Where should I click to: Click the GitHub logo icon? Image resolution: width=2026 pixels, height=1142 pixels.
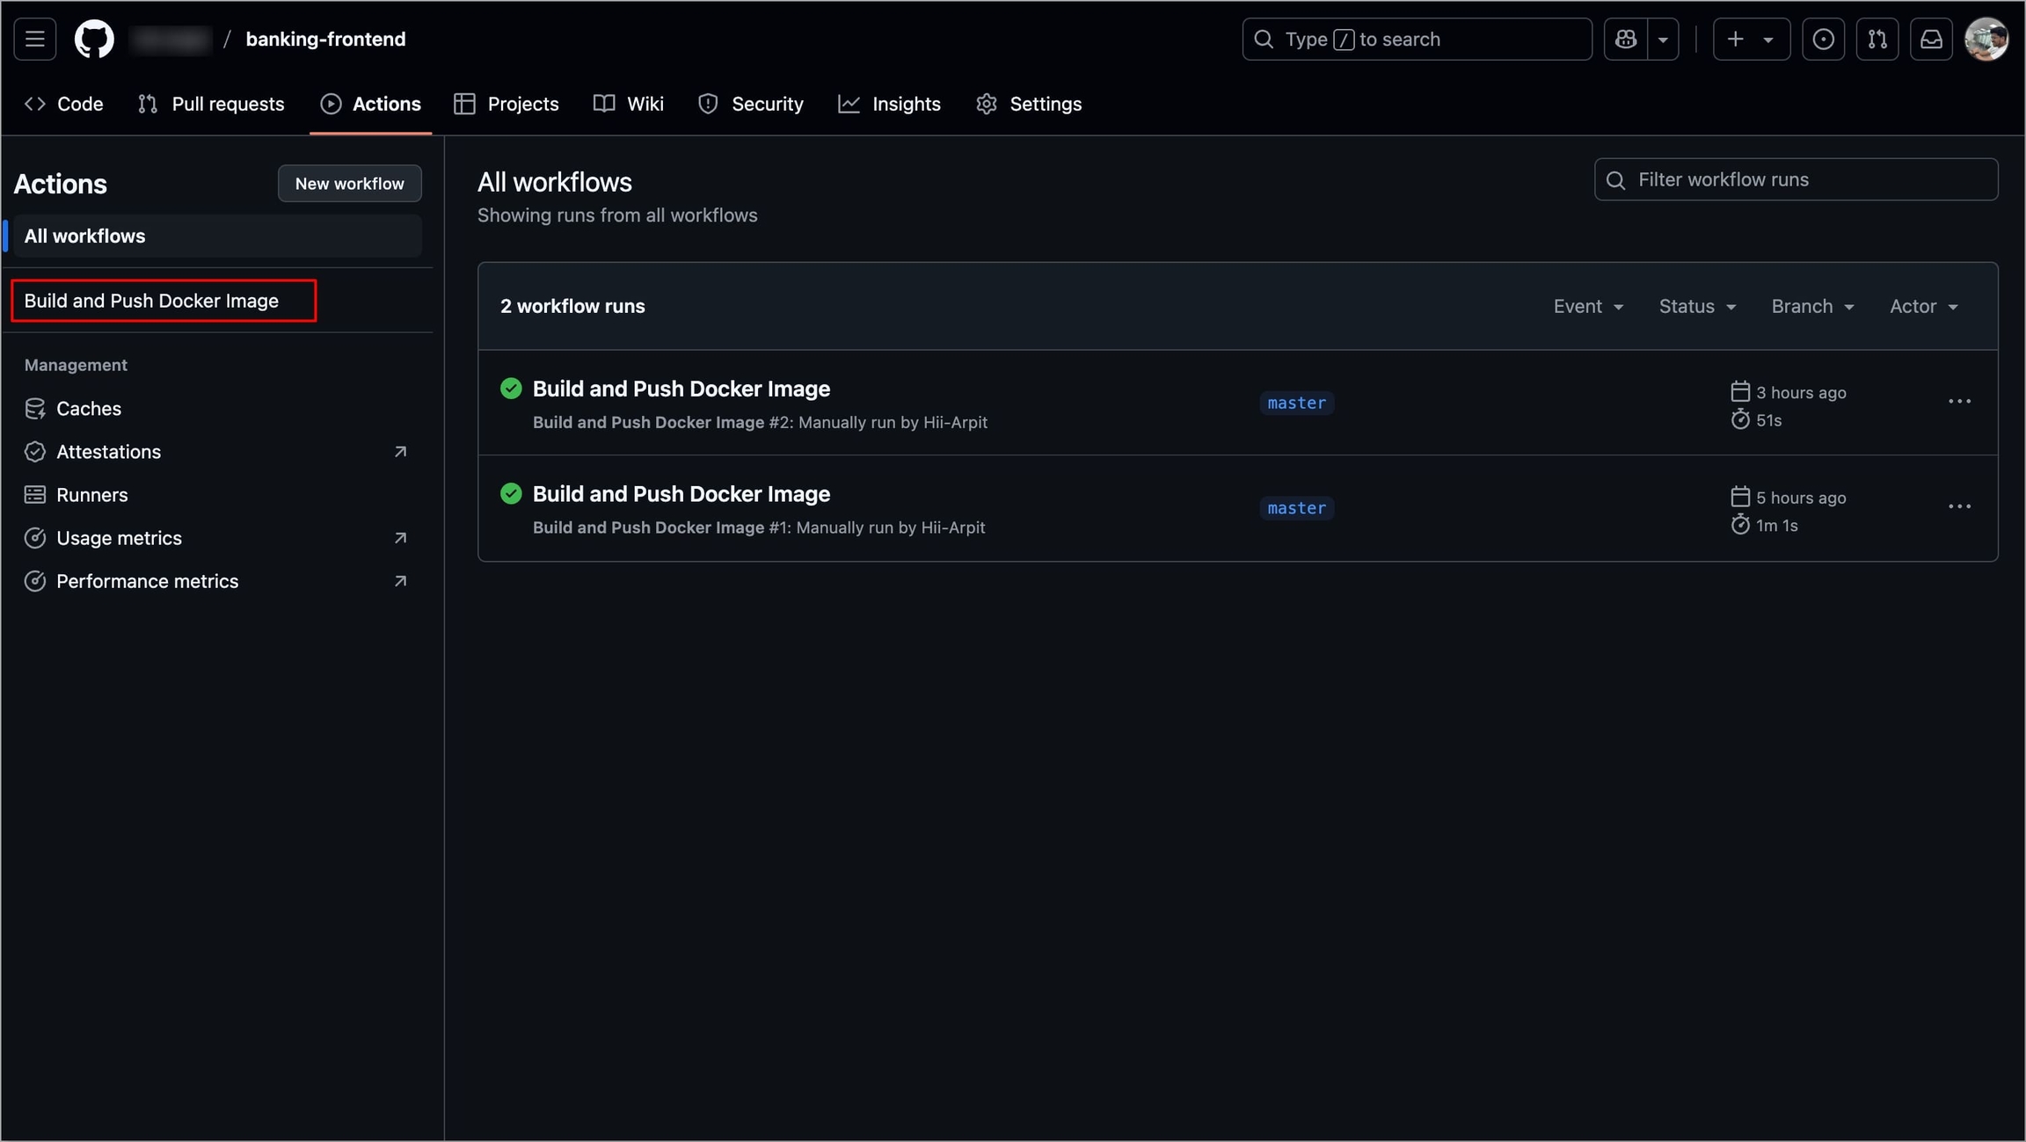click(x=94, y=40)
